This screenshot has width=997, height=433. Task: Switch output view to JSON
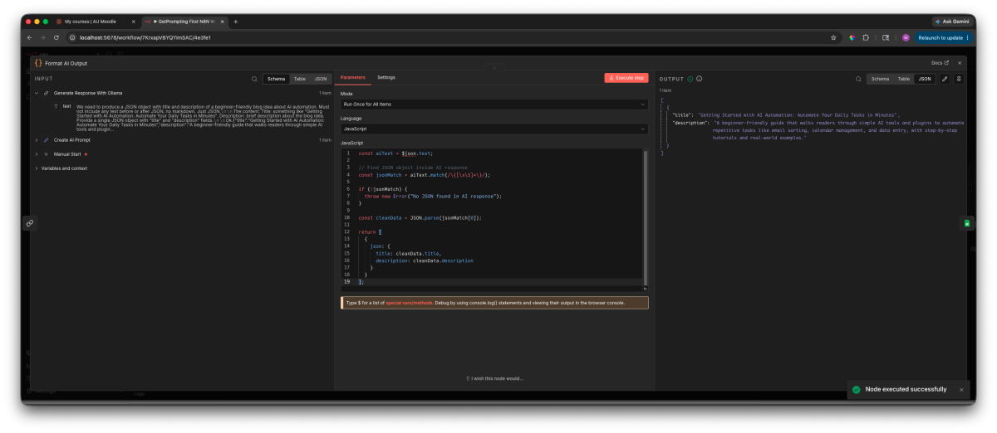924,79
